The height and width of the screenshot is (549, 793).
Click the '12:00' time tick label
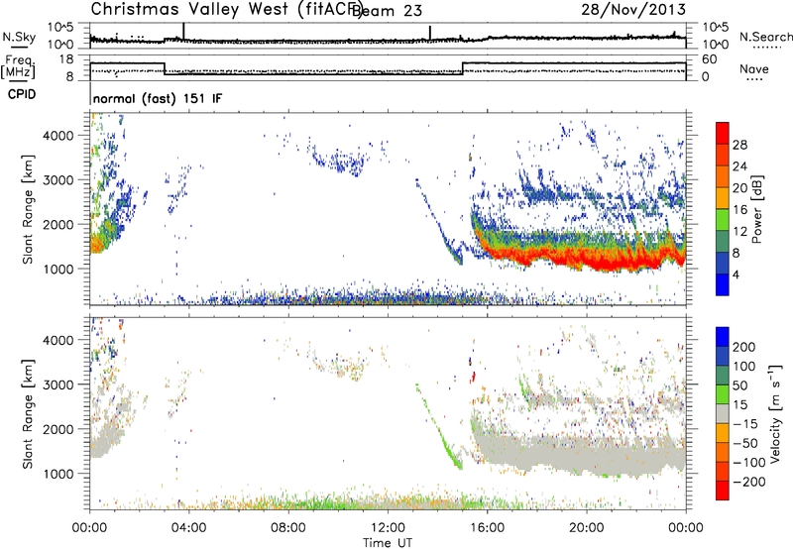click(x=388, y=528)
